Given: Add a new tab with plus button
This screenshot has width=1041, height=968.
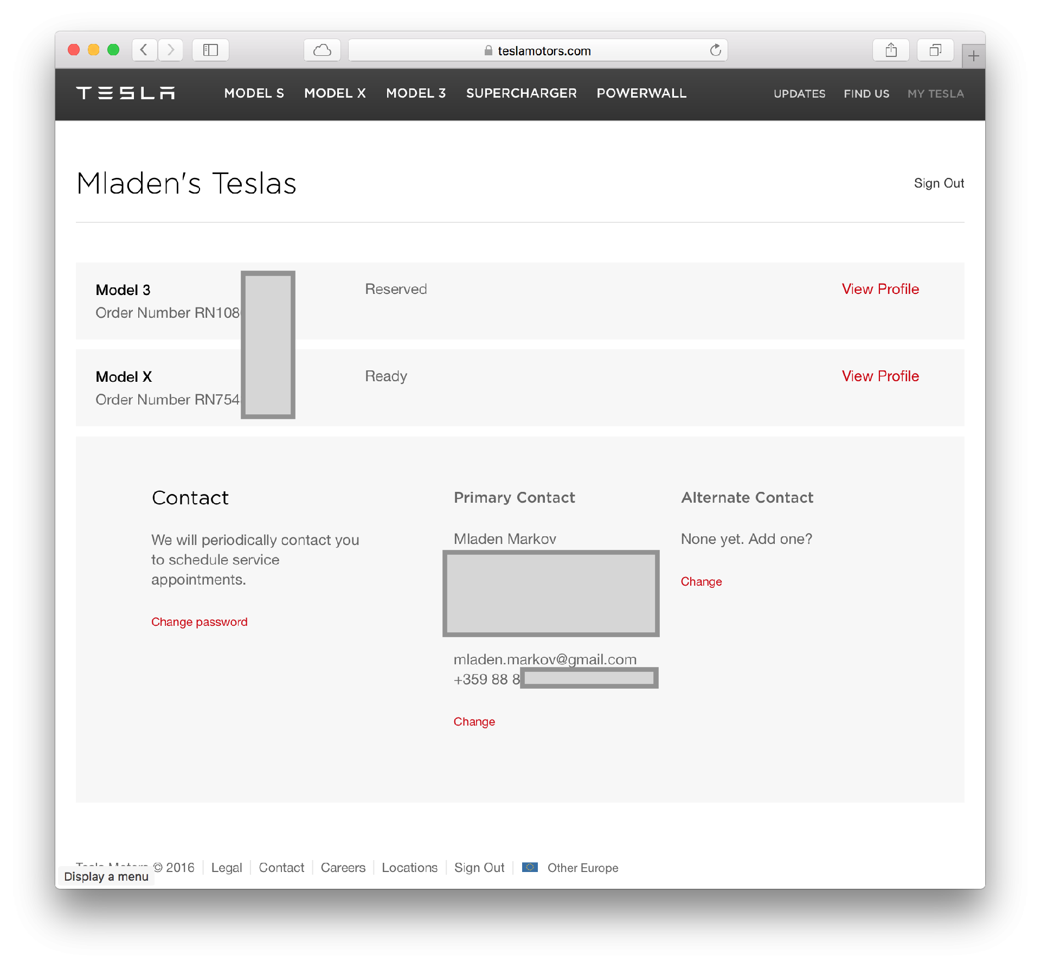Looking at the screenshot, I should pos(973,56).
